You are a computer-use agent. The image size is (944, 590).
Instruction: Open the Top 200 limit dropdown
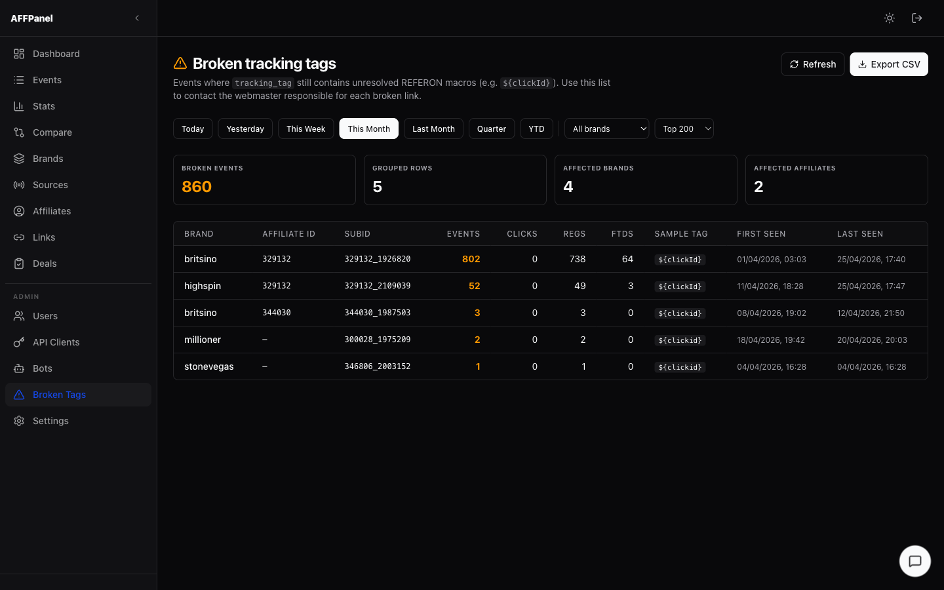684,128
